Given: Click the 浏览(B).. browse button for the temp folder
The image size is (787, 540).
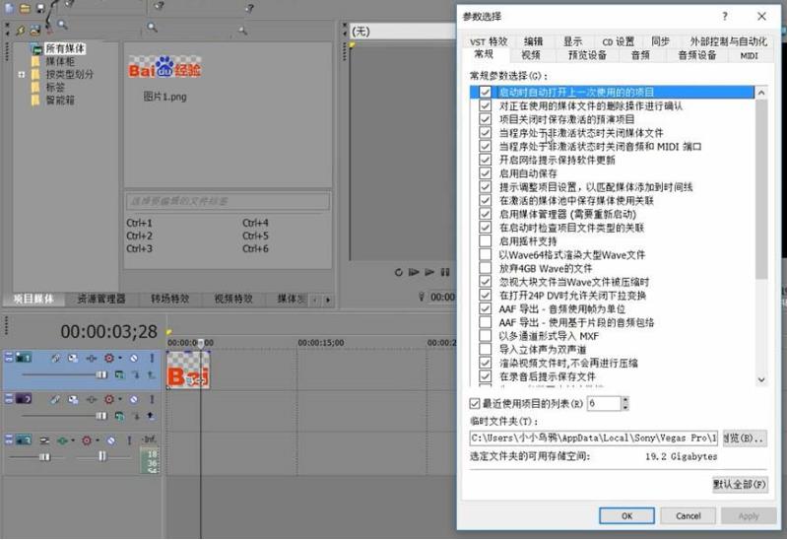Looking at the screenshot, I should pos(745,439).
